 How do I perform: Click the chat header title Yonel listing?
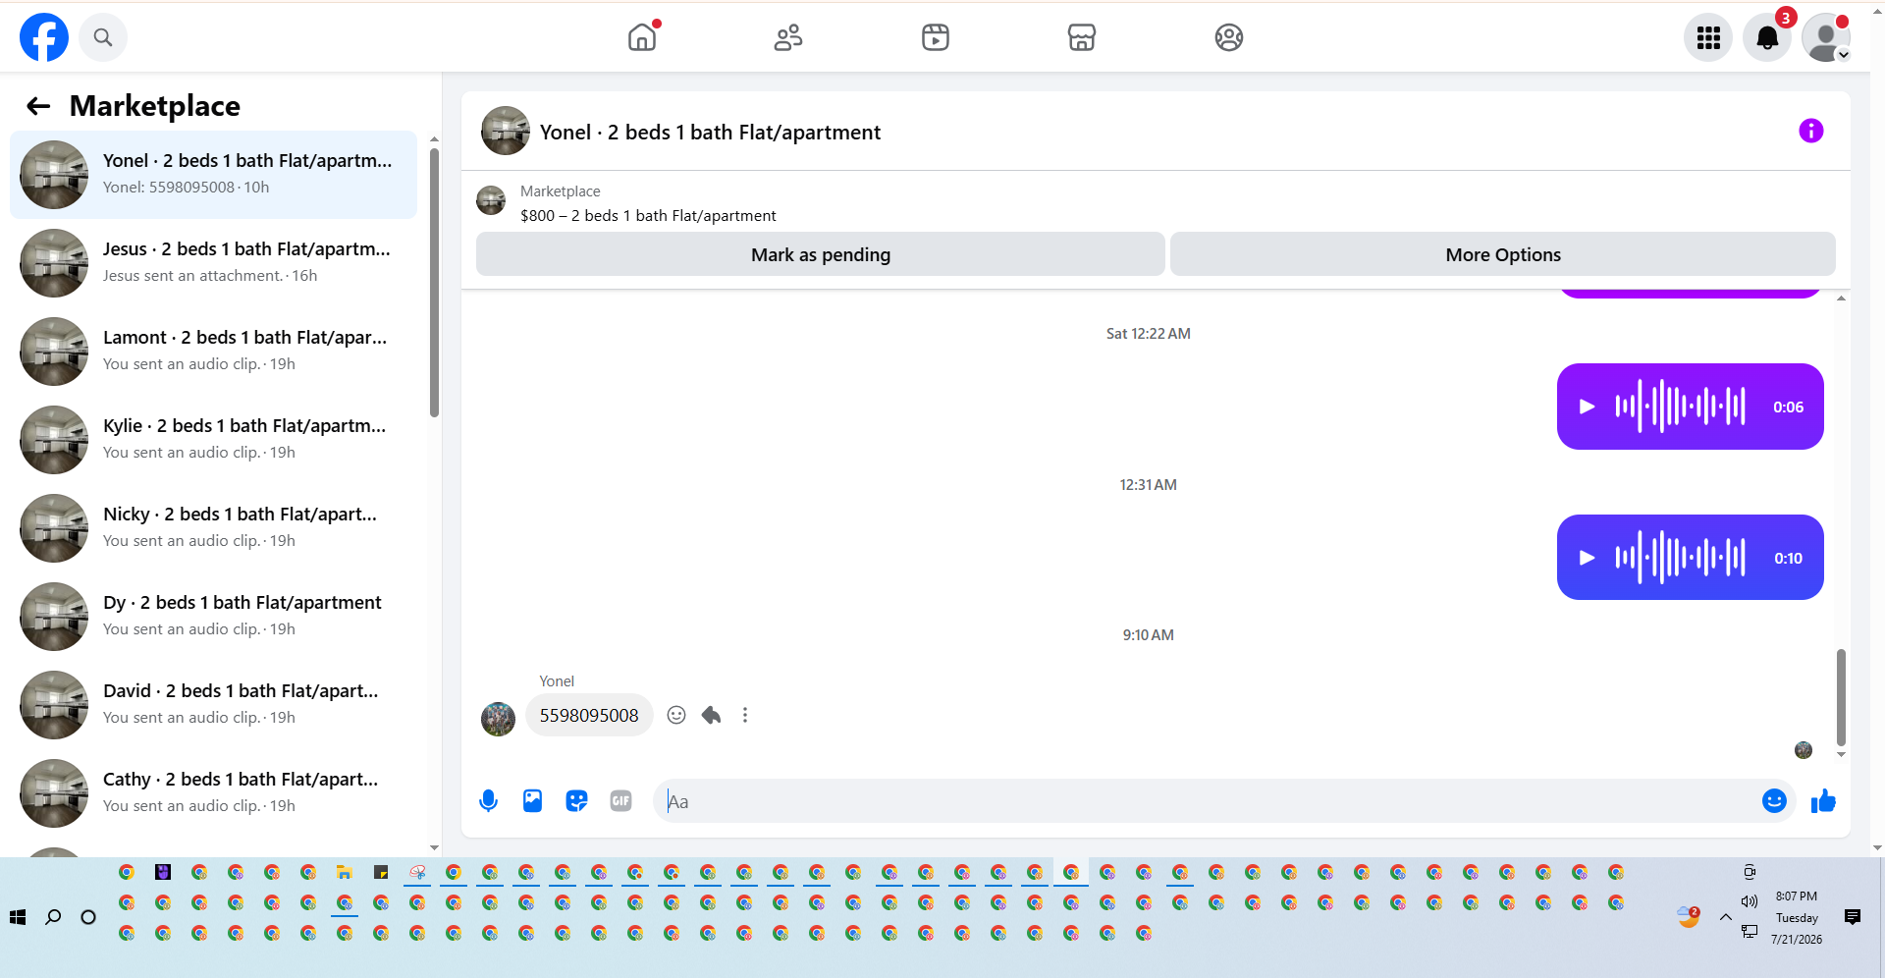tap(710, 132)
